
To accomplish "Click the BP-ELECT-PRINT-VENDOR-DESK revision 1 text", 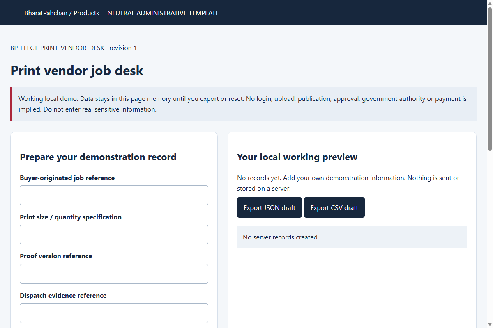I will (x=74, y=48).
